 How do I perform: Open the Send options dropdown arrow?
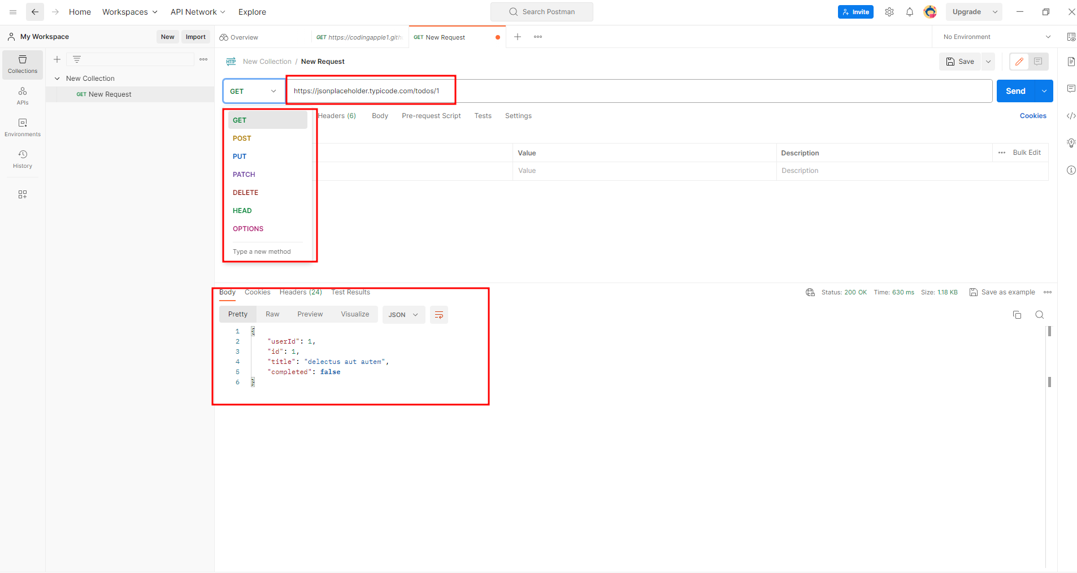coord(1044,91)
